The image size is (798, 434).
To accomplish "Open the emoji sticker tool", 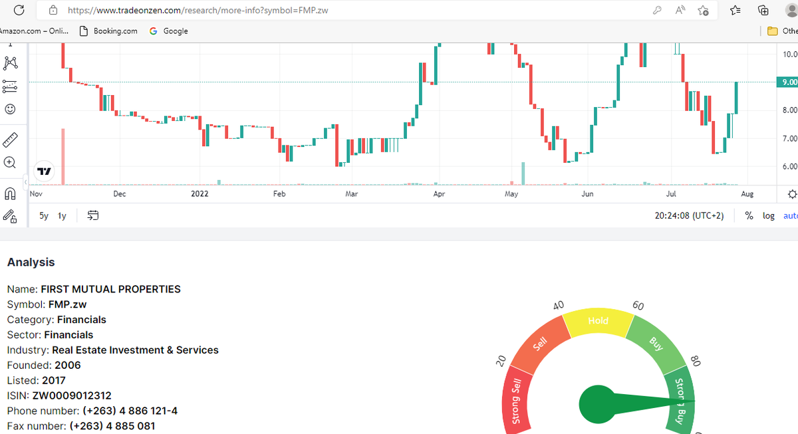I will [x=10, y=109].
